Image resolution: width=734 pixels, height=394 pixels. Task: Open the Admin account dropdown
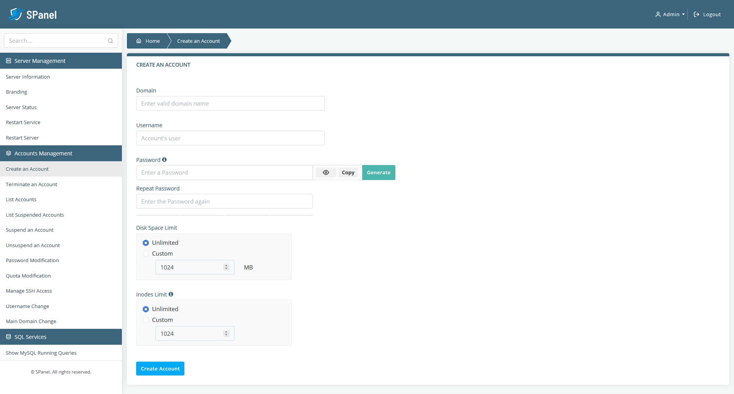(x=670, y=14)
